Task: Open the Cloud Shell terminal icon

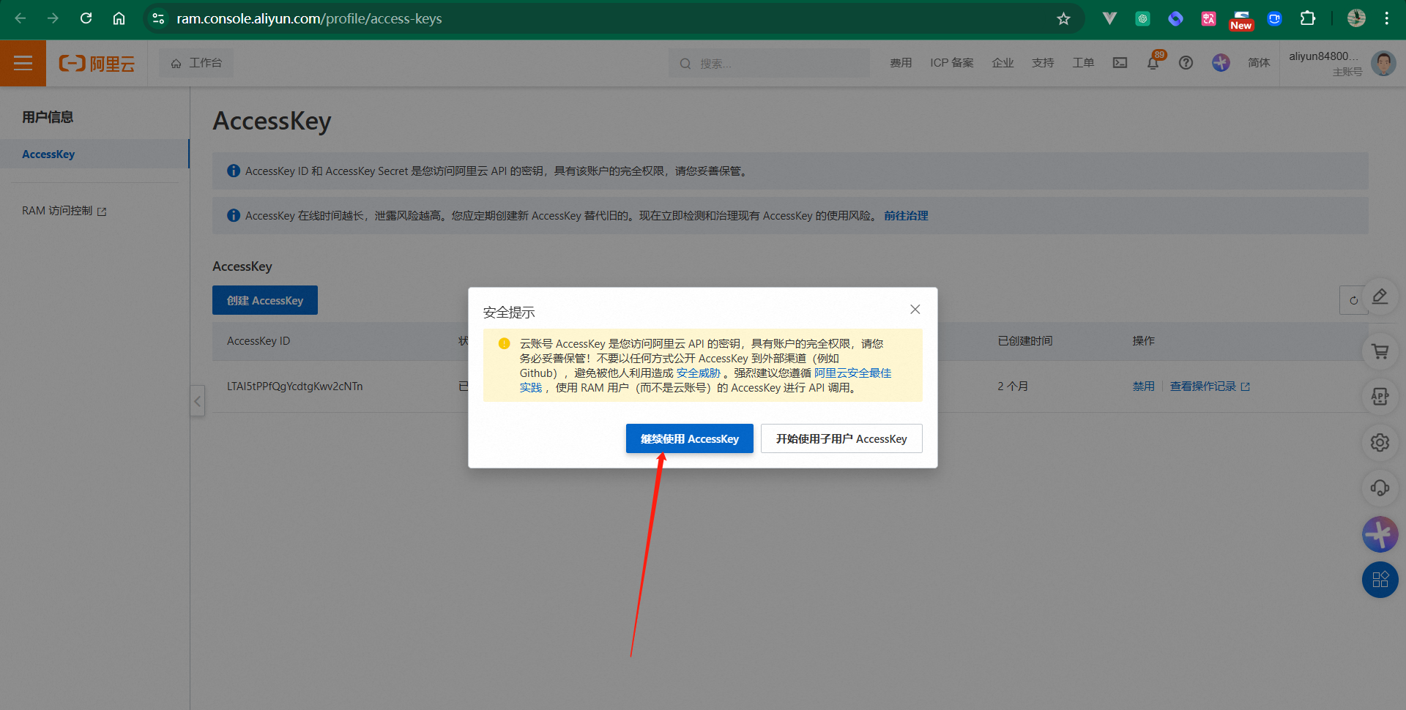Action: pos(1120,63)
